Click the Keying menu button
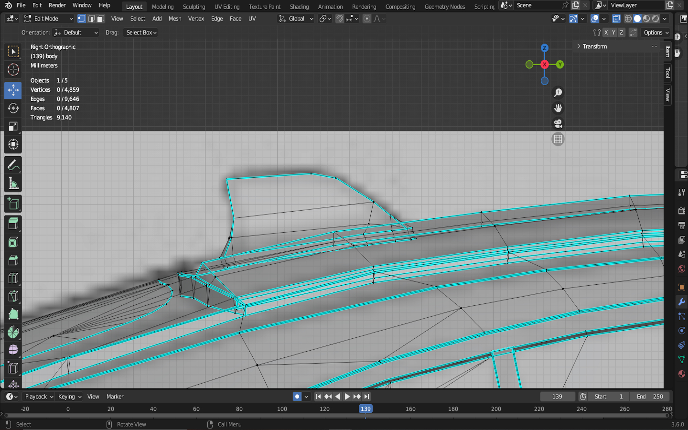 [69, 397]
